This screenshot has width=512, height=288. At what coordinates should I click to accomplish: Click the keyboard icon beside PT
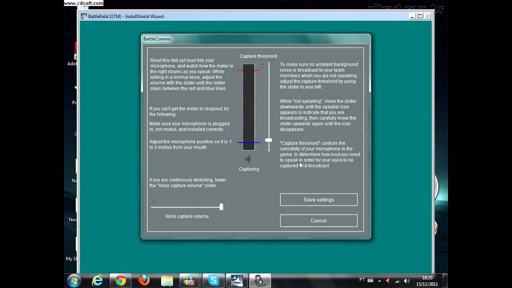(370, 280)
